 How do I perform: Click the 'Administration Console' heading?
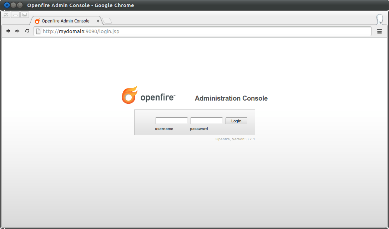point(231,98)
